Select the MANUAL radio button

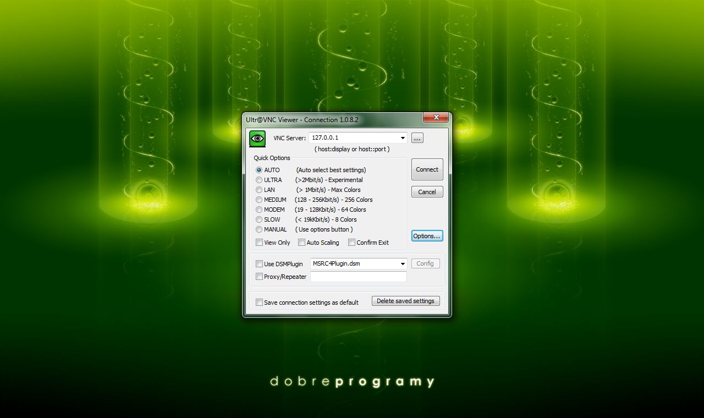tap(259, 229)
